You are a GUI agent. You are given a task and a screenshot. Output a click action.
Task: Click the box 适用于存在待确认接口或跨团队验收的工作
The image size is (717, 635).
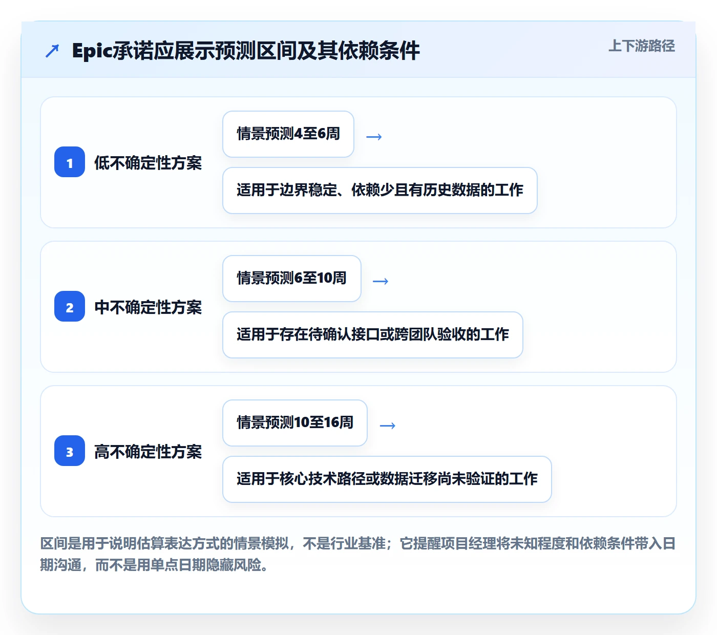[373, 335]
